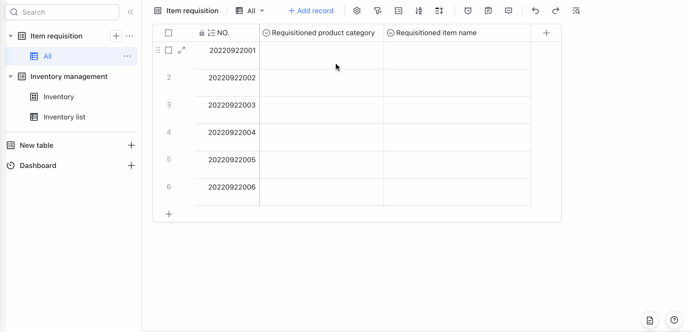Click the reminder alarm clock icon

click(x=467, y=10)
